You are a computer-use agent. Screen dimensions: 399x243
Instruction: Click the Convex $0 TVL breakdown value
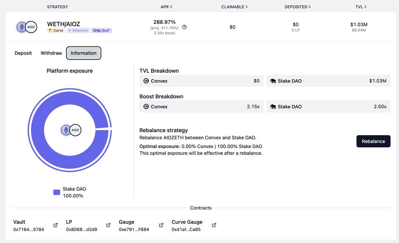pyautogui.click(x=256, y=81)
